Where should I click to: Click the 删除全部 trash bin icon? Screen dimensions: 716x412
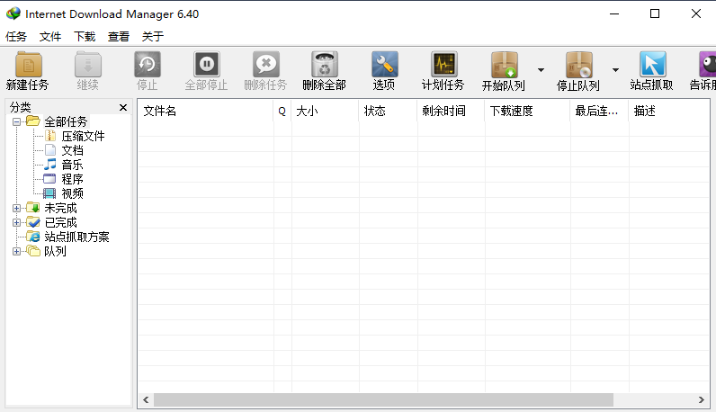point(325,65)
